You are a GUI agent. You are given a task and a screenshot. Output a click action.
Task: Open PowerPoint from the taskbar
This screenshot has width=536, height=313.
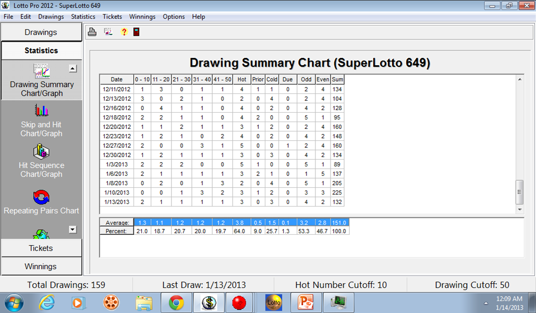pos(305,303)
